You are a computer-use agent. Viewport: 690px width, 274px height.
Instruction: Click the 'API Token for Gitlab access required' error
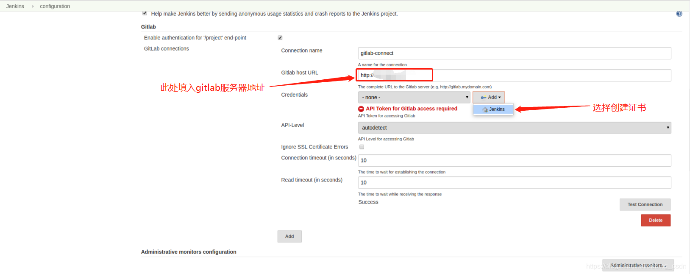[x=412, y=109]
